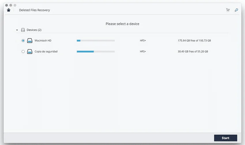Click the Macintosh HD drive icon

pos(30,41)
